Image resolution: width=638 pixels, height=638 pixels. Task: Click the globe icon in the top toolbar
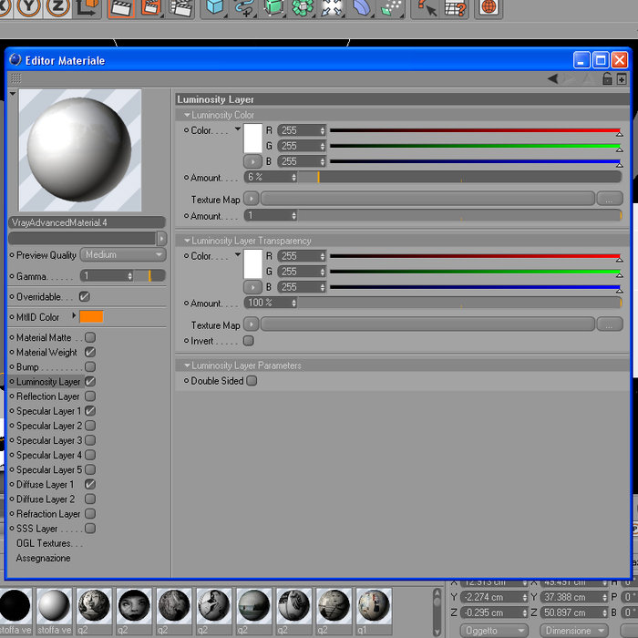click(489, 7)
